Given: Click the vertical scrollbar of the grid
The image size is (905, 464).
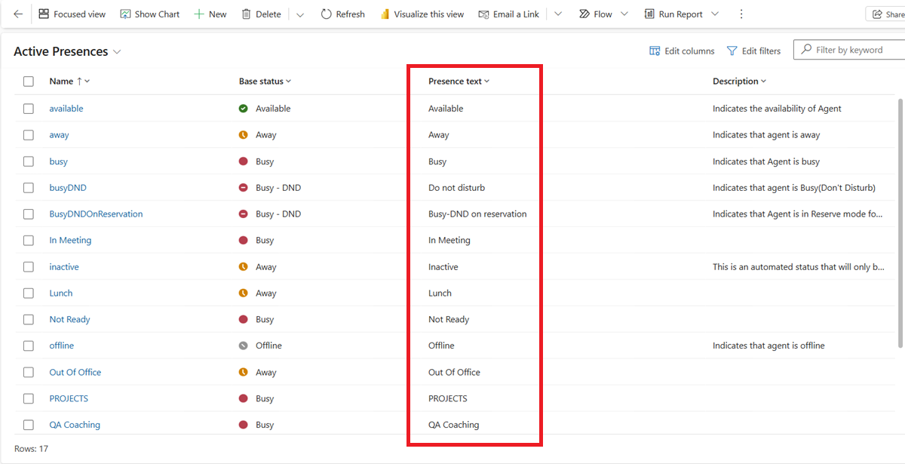Looking at the screenshot, I should click(899, 223).
